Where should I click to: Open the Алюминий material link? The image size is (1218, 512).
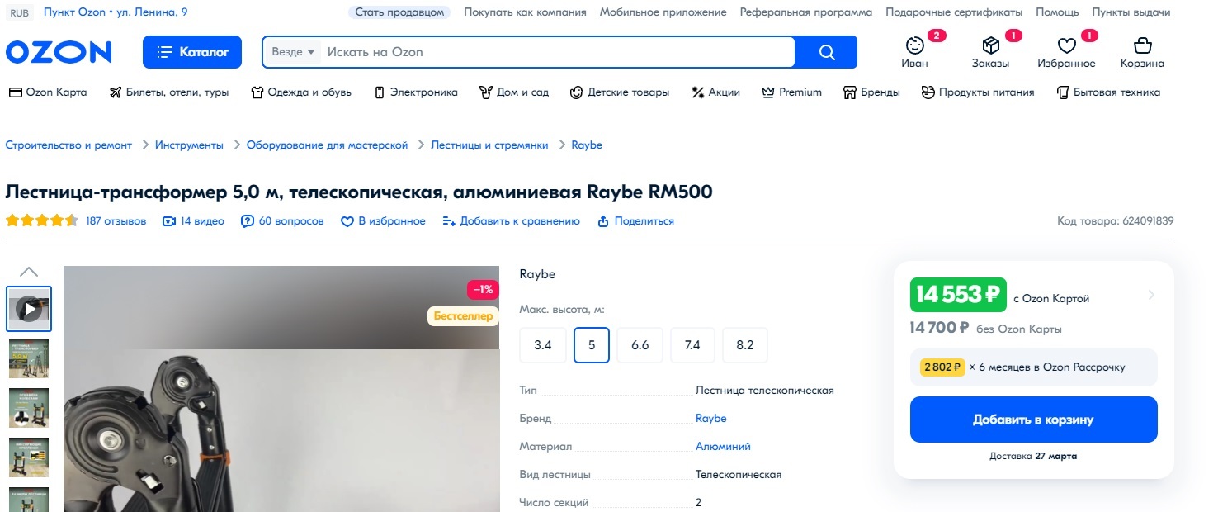point(723,447)
